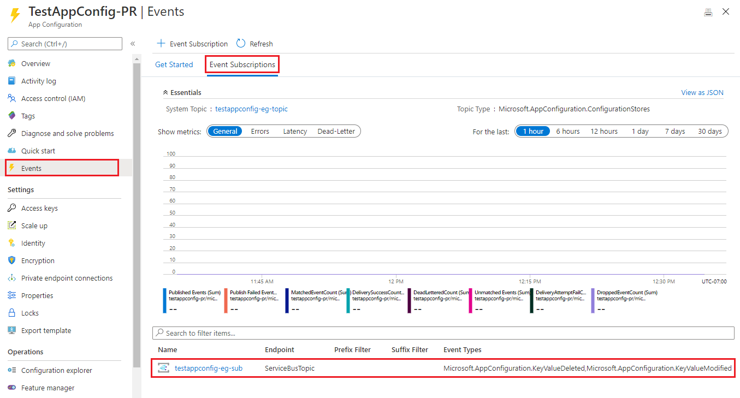Open the testappconfig-eg-topic system topic link
The height and width of the screenshot is (398, 740).
pos(251,109)
